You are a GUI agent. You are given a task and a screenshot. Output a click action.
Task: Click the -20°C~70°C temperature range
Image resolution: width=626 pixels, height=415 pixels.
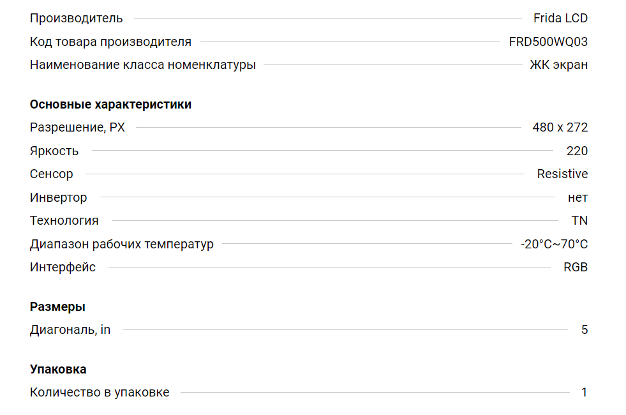point(554,245)
